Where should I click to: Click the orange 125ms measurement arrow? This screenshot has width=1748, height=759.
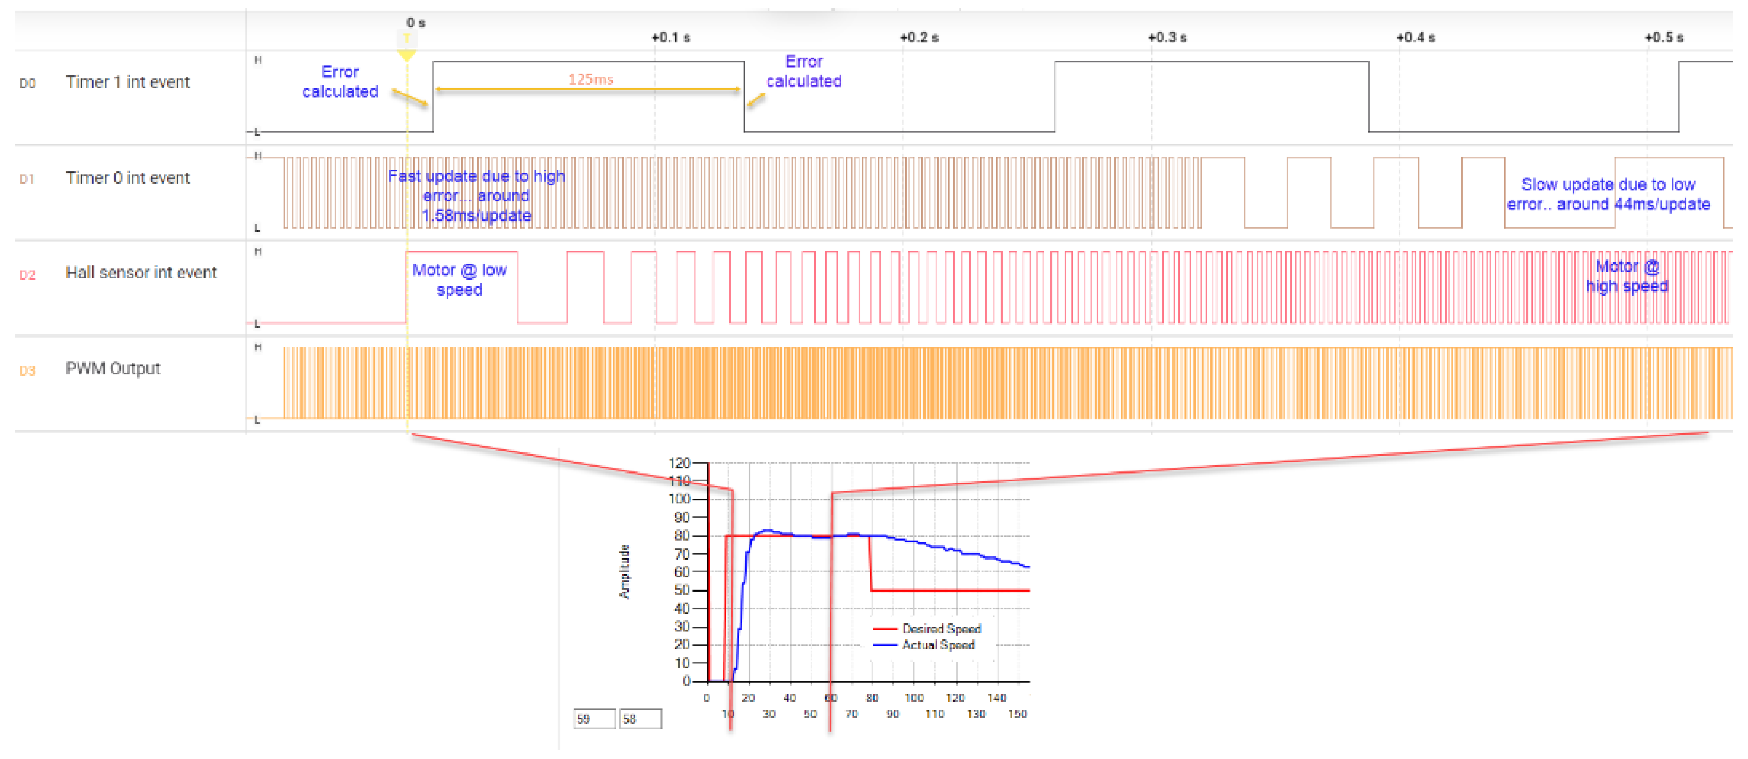click(588, 88)
